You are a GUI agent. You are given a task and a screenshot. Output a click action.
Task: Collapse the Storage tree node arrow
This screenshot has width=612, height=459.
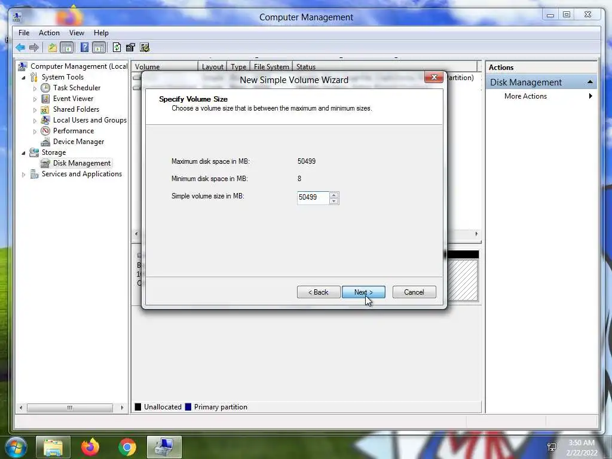pyautogui.click(x=24, y=153)
